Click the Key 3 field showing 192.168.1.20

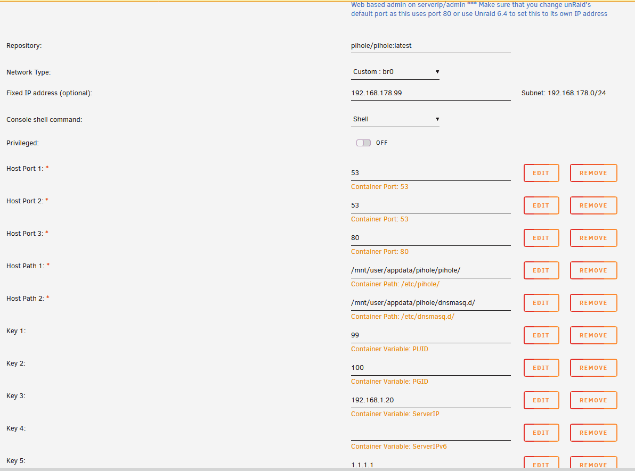tap(430, 400)
